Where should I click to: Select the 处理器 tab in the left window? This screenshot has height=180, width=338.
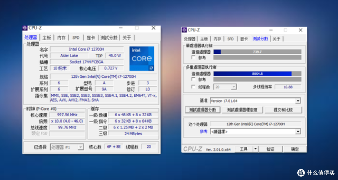(31, 37)
